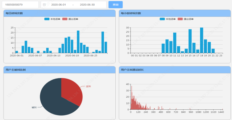This screenshot has width=232, height=120.
Task: Click the hour 18 bar in hourly chart
Action: click(202, 40)
